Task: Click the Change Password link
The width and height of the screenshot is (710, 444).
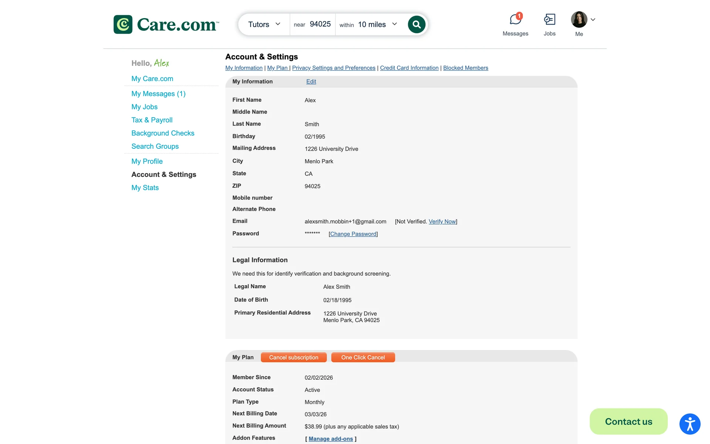Action: coord(353,234)
